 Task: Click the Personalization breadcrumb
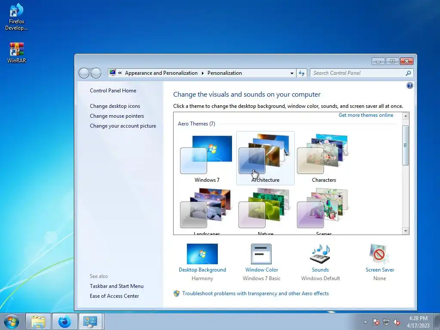(x=224, y=73)
